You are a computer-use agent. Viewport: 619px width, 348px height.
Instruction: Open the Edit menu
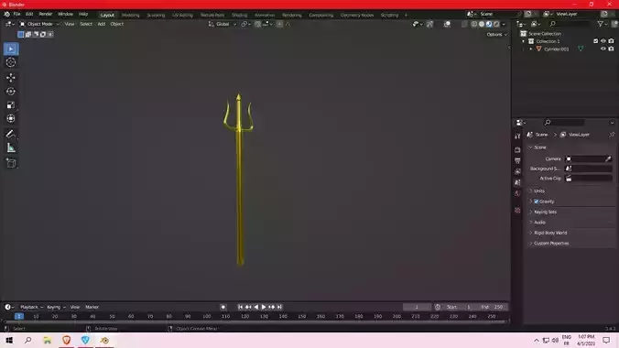29,15
